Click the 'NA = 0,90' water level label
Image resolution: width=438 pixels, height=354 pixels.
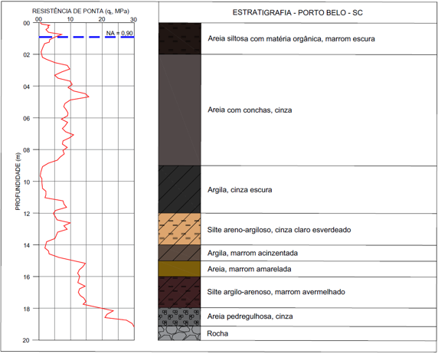pyautogui.click(x=119, y=33)
